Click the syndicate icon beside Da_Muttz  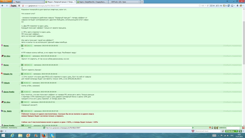point(2,111)
